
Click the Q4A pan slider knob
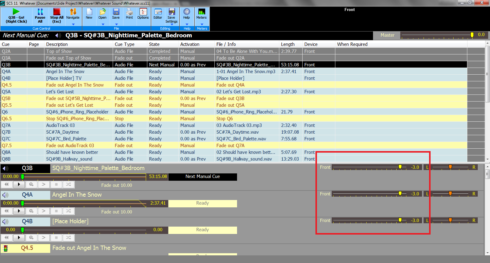coord(450,194)
